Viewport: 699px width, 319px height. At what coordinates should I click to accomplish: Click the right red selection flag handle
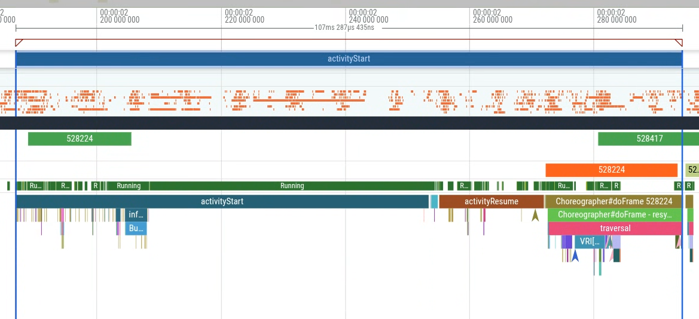coord(679,42)
